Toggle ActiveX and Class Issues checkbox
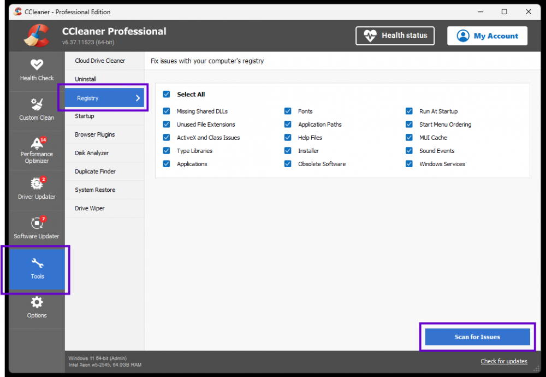This screenshot has height=377, width=546. coord(167,137)
